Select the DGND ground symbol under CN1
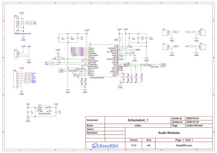 click(x=23, y=38)
